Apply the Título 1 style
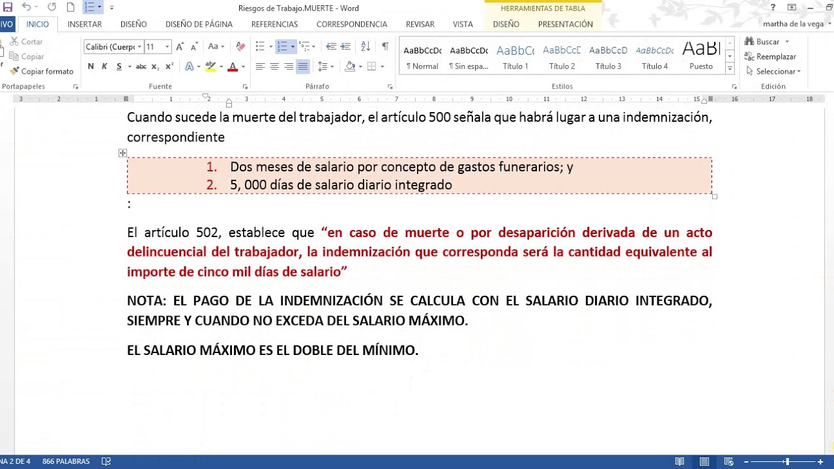 pyautogui.click(x=515, y=57)
